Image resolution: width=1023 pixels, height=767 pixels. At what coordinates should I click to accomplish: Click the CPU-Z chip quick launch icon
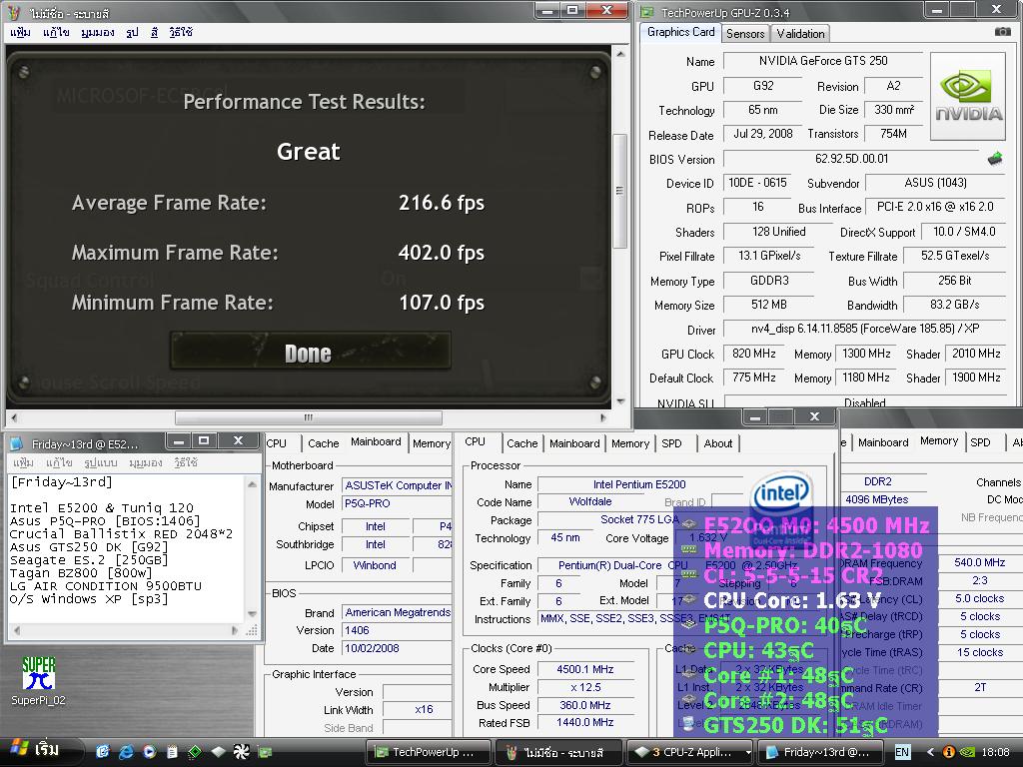218,752
